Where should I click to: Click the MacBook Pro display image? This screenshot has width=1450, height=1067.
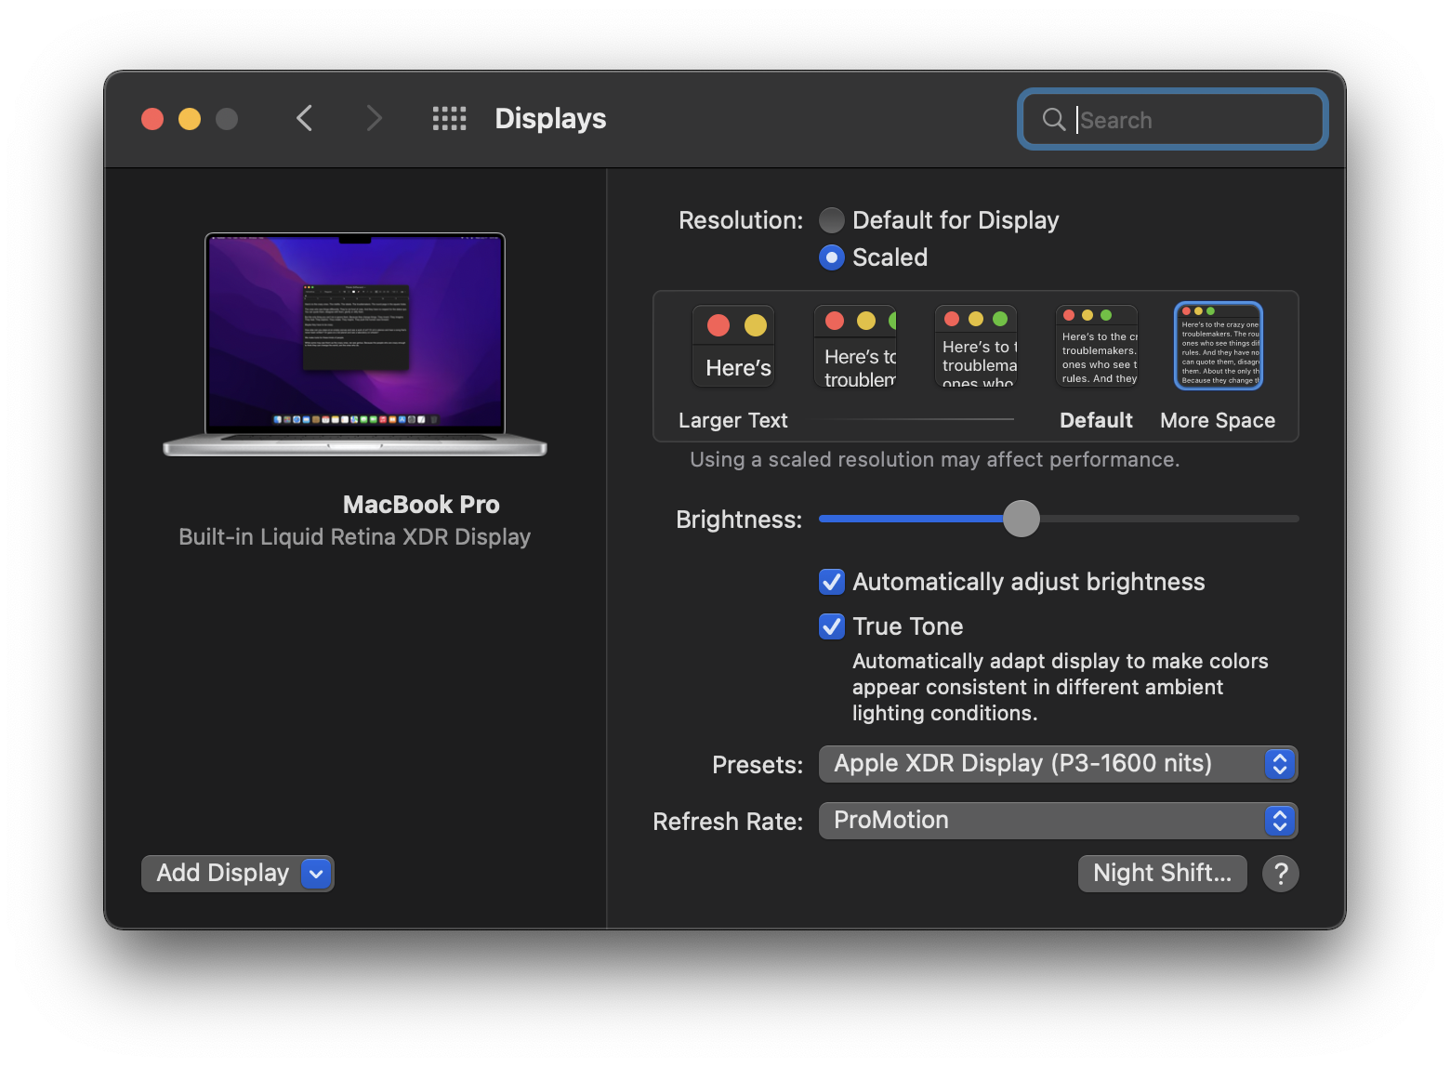point(355,344)
